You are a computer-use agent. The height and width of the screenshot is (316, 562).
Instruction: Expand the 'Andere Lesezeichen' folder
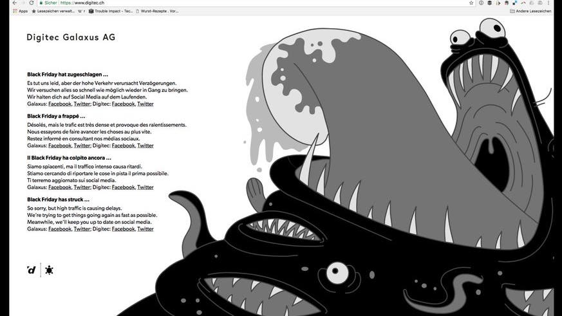(530, 11)
